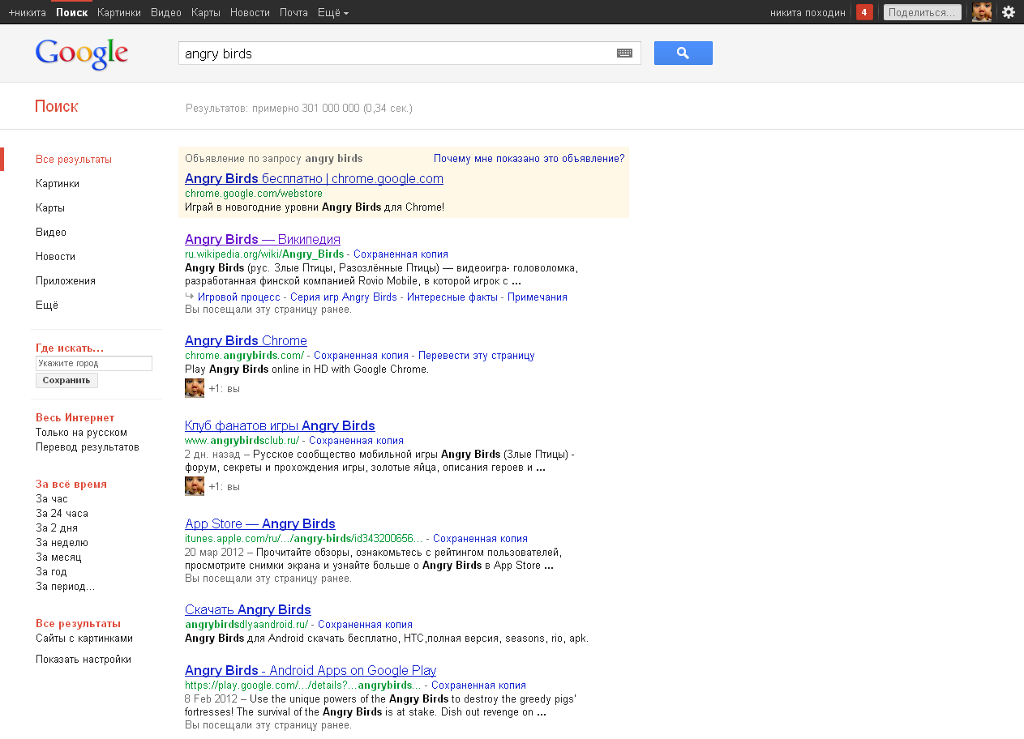Select Видео in the top bar

(x=166, y=13)
